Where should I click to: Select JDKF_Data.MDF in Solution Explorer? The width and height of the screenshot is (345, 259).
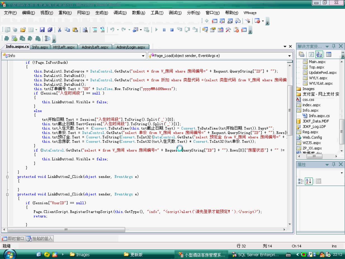(316, 121)
